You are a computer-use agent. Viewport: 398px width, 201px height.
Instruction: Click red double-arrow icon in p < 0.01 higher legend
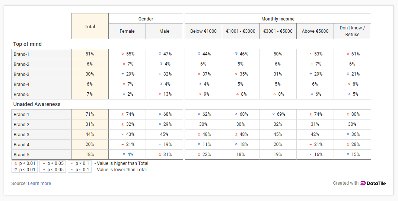(x=16, y=163)
